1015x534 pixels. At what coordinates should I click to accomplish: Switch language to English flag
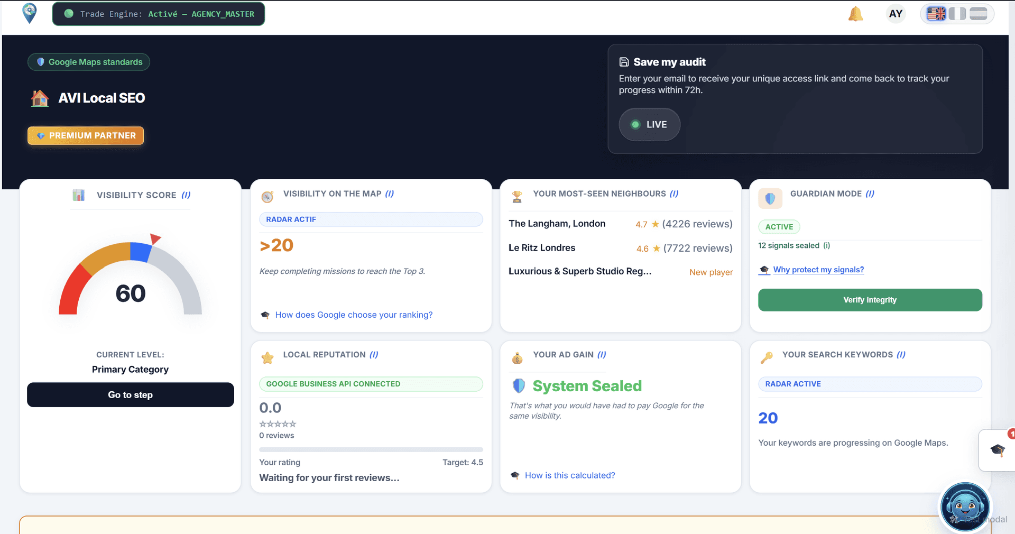(x=936, y=14)
